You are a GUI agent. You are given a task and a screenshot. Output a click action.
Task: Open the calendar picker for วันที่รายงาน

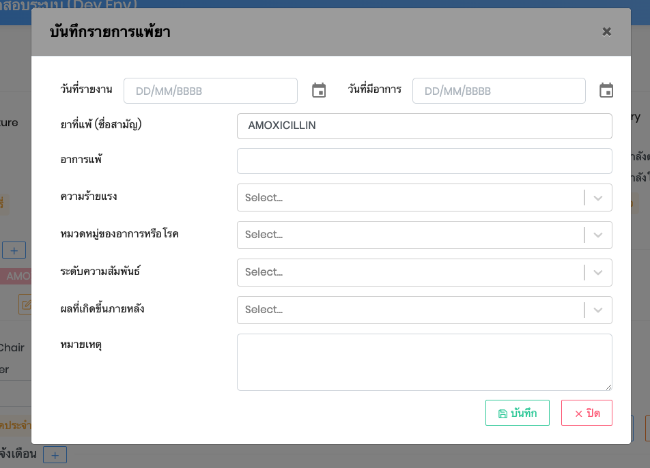coord(319,91)
